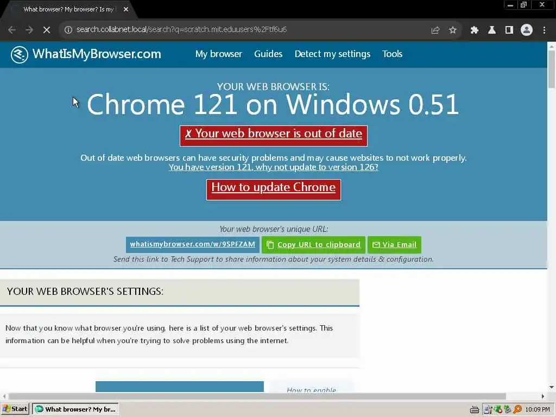The image size is (556, 417).
Task: Click the browser forward arrow
Action: pos(29,30)
